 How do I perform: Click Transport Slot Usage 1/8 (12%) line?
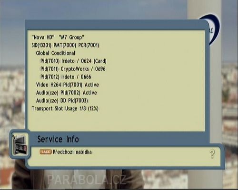[65, 109]
